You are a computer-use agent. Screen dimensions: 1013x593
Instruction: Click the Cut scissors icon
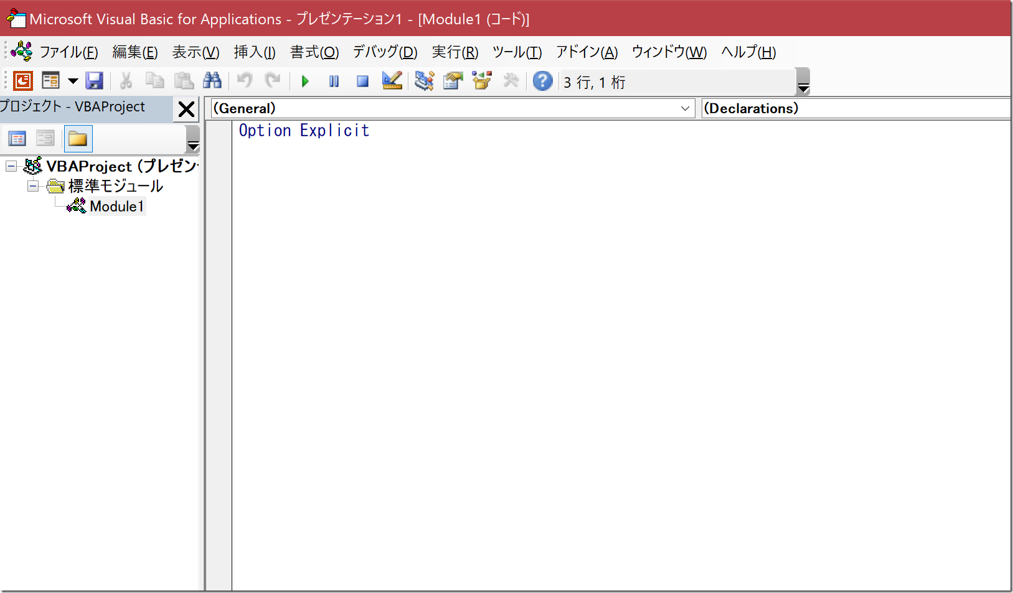click(126, 81)
